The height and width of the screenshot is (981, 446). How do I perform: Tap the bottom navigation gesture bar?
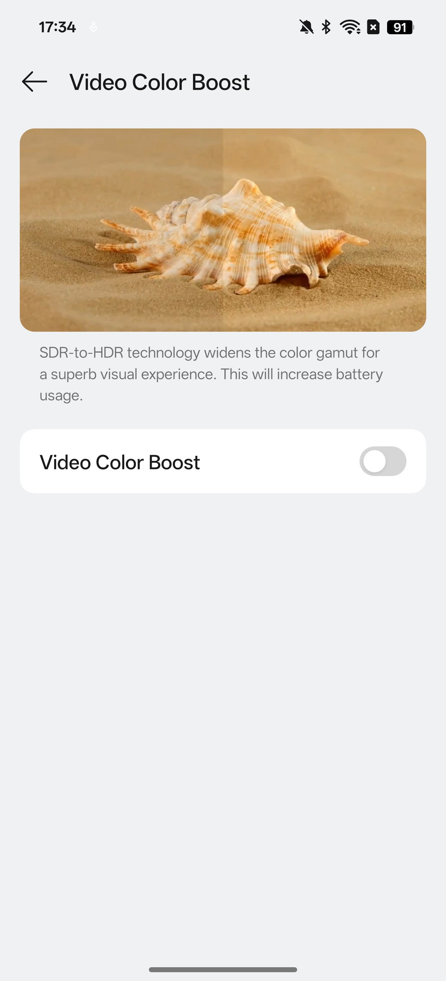tap(223, 970)
